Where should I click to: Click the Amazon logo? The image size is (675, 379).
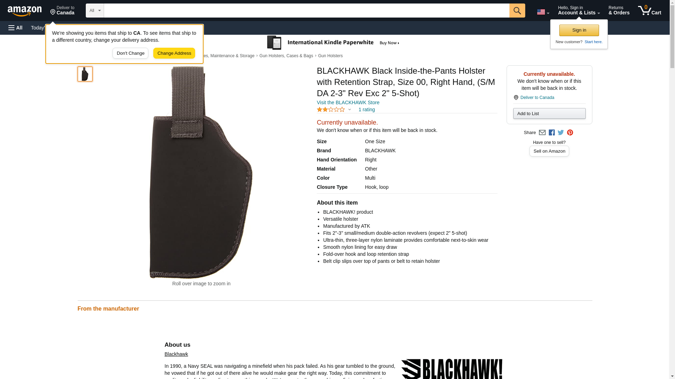[x=25, y=11]
